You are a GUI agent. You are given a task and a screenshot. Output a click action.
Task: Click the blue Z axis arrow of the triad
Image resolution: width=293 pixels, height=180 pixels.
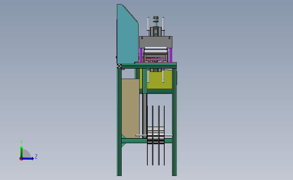[x=28, y=158]
